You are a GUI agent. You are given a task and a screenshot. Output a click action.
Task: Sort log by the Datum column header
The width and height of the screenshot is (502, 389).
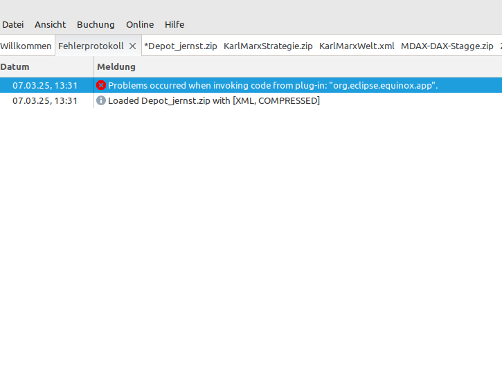(15, 67)
